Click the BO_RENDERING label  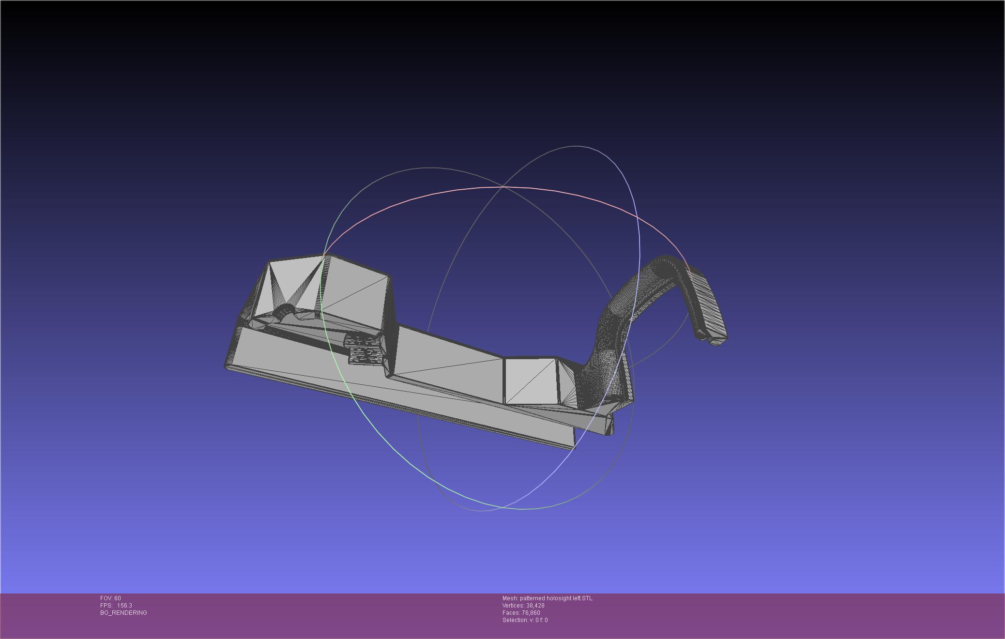(x=123, y=613)
